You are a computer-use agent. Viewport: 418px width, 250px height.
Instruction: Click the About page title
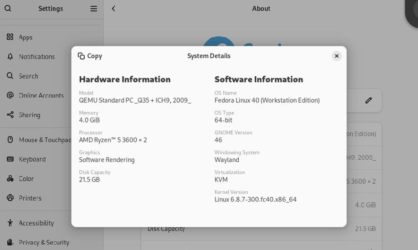point(261,9)
